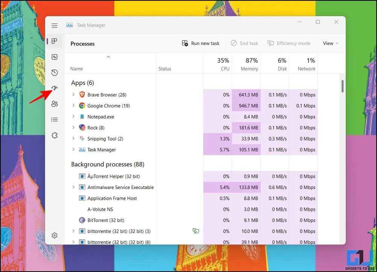Click Snipping Tool's 0.3 MB/s disk cell
Viewport: 377px width, 272px height.
275,139
